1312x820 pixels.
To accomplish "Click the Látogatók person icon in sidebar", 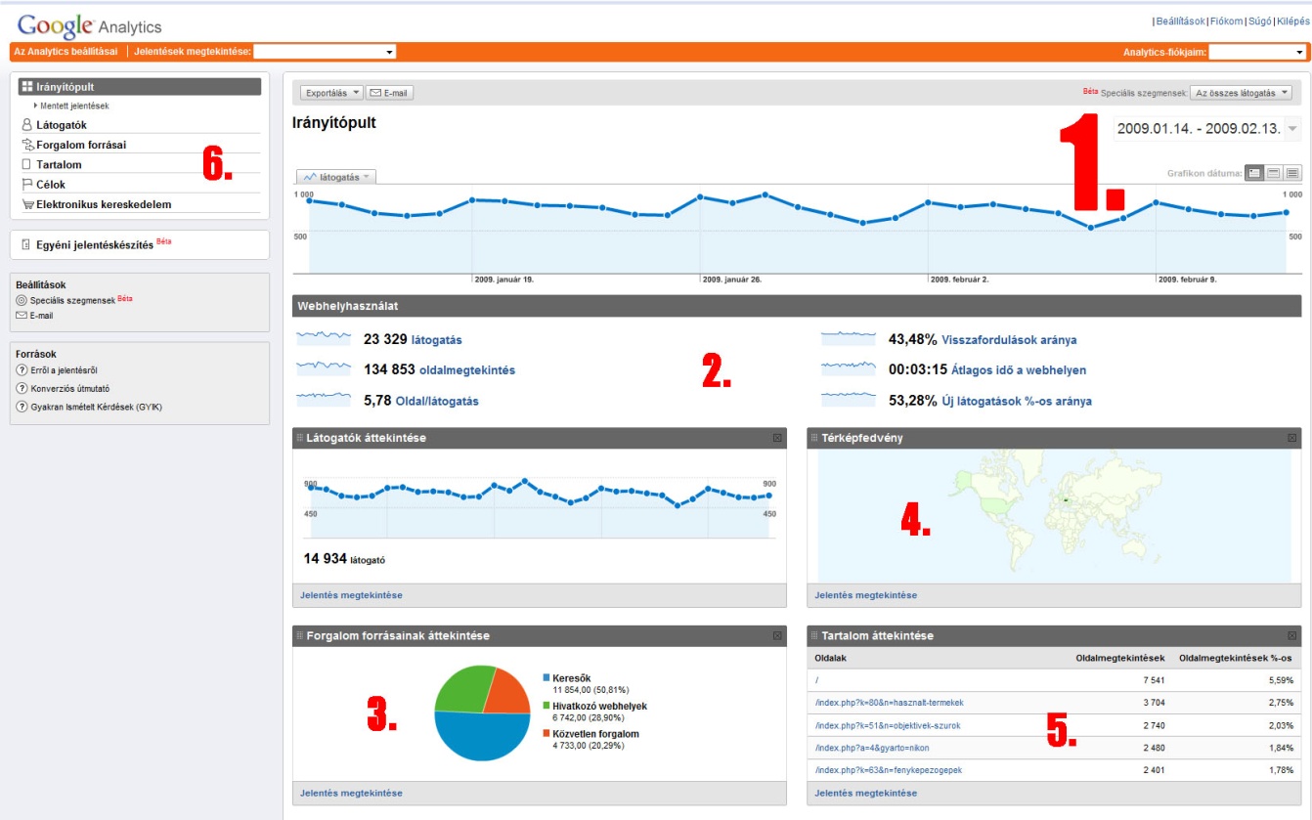I will (x=27, y=125).
